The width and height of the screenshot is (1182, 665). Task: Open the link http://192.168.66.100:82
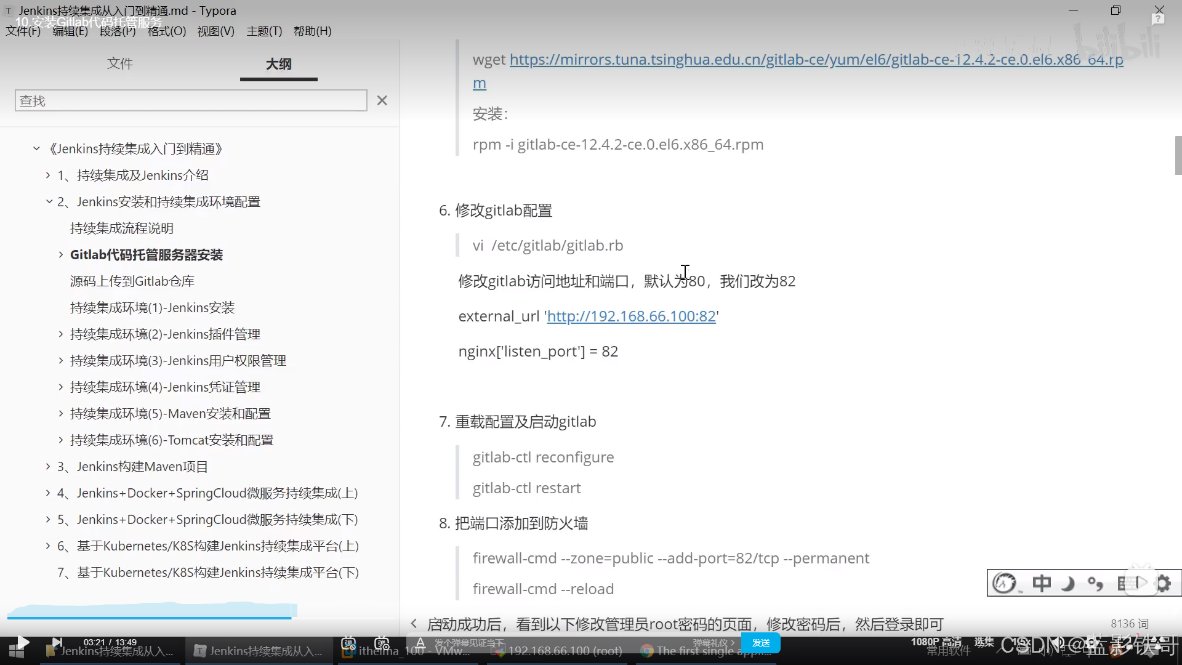pyautogui.click(x=630, y=316)
